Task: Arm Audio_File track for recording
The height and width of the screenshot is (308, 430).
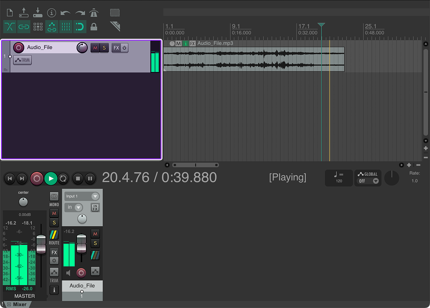Action: [18, 48]
